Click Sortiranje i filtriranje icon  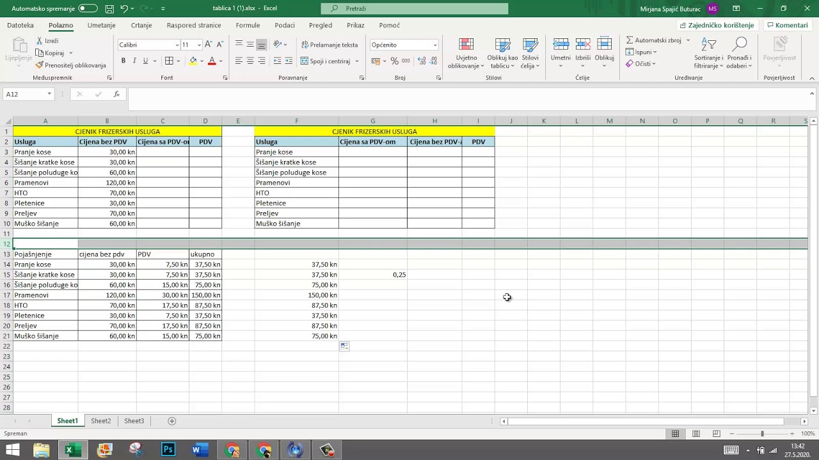tap(709, 44)
